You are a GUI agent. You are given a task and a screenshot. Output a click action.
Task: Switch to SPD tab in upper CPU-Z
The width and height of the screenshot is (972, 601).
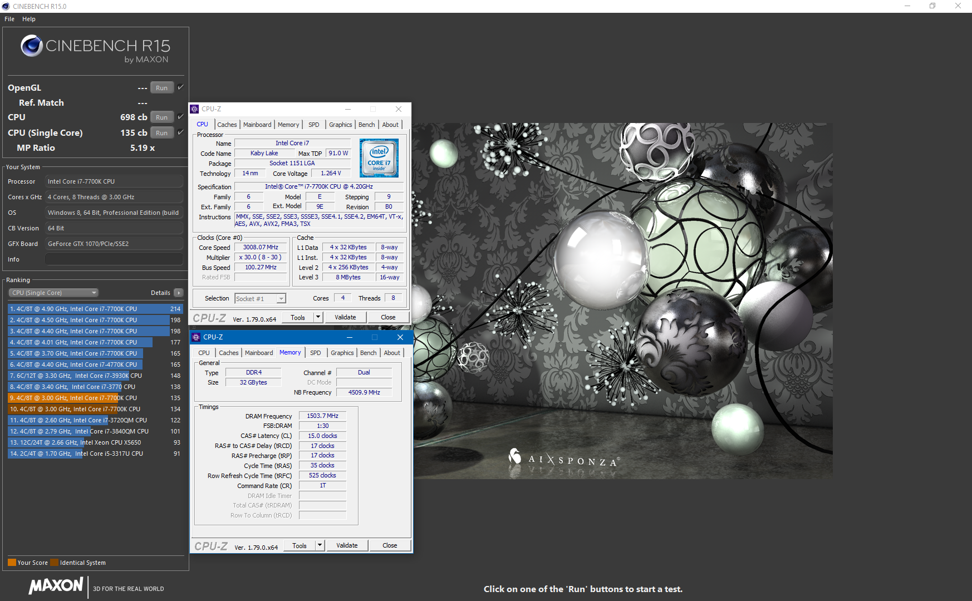tap(314, 125)
